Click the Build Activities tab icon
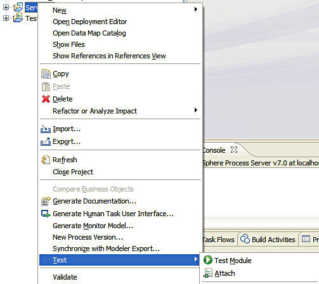This screenshot has width=319, height=284. tap(245, 239)
